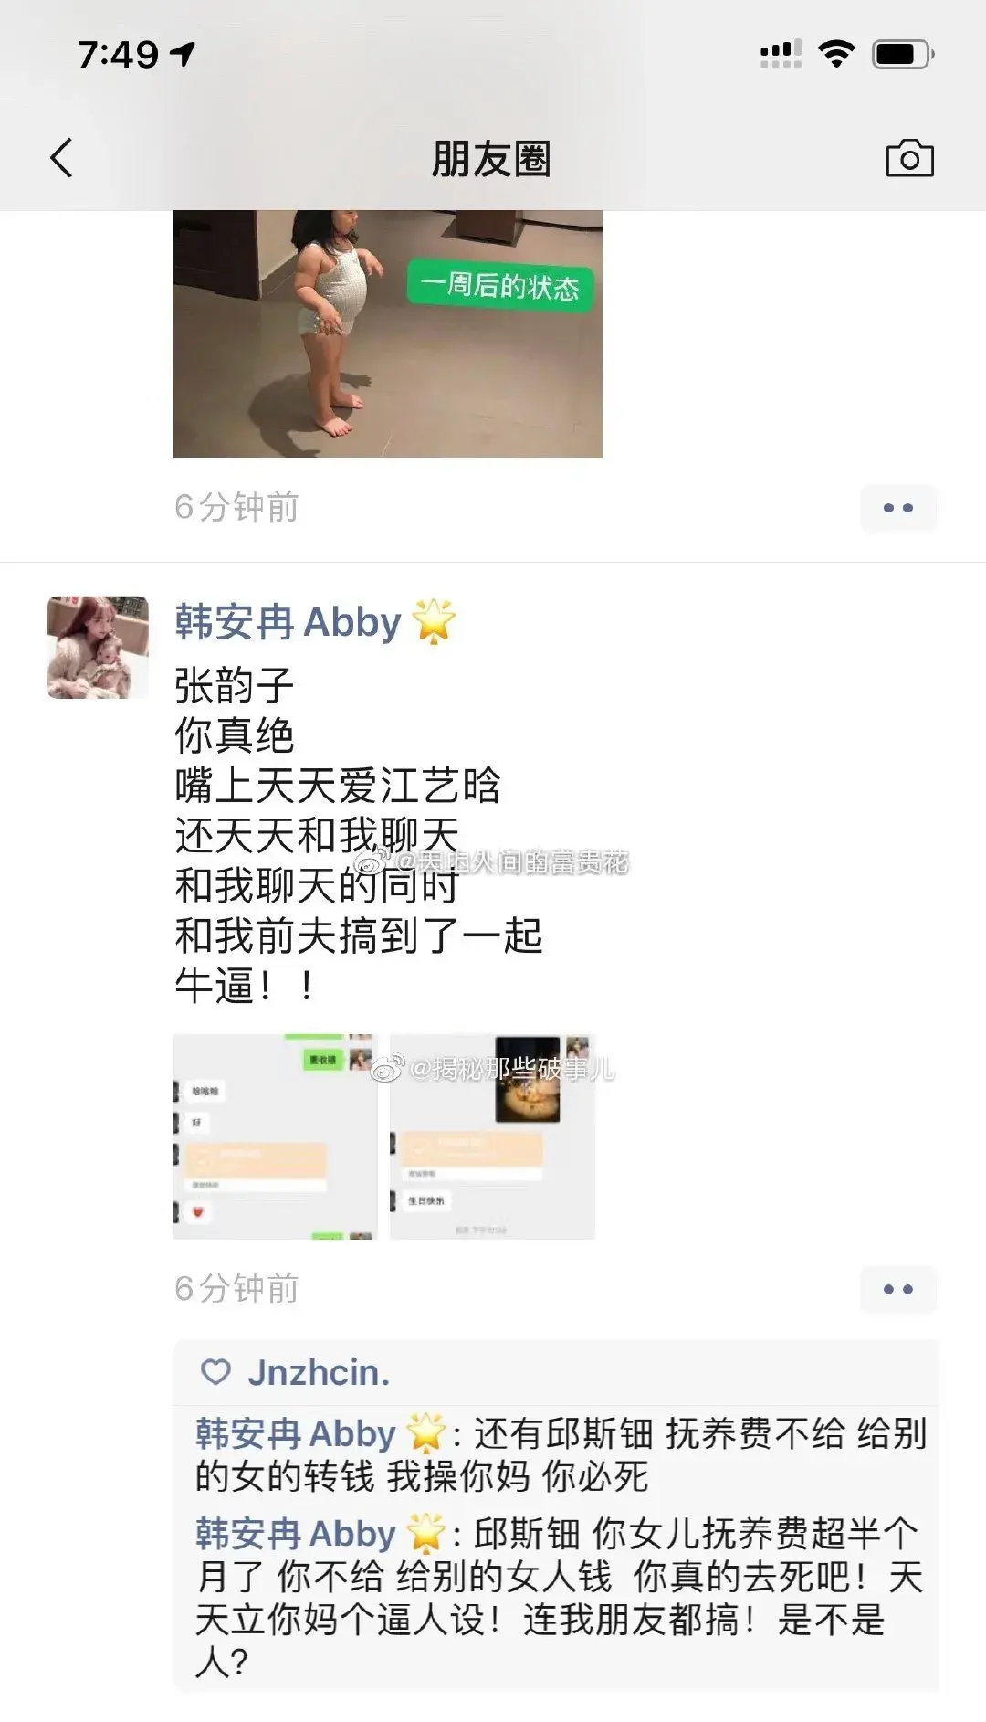View the toddler photo labeled 一周后的状态
Screen dimensions: 986x1722
(388, 333)
